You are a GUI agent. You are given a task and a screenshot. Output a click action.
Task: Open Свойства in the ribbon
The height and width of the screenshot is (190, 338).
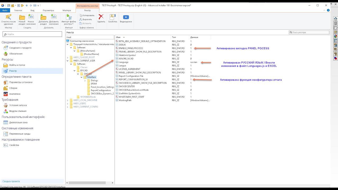tap(112, 18)
